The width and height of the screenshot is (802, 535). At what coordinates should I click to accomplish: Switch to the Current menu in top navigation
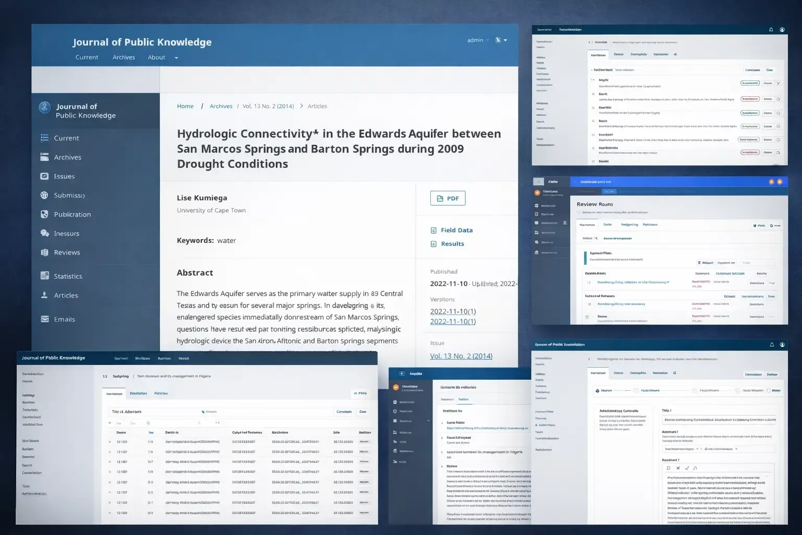pyautogui.click(x=87, y=57)
